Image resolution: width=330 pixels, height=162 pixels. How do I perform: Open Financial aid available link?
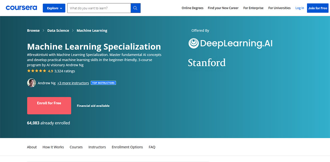[x=93, y=106]
